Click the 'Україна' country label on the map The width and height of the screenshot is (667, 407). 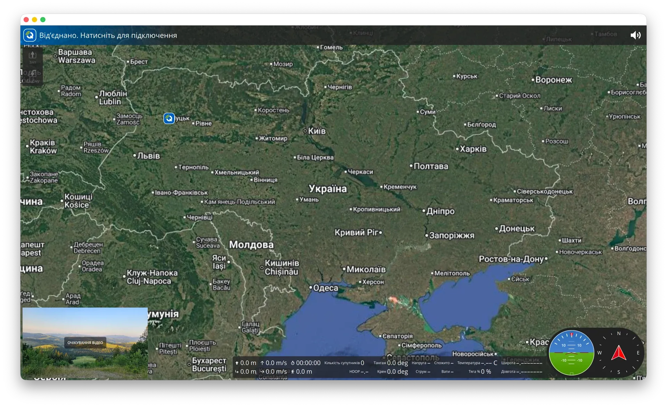328,188
